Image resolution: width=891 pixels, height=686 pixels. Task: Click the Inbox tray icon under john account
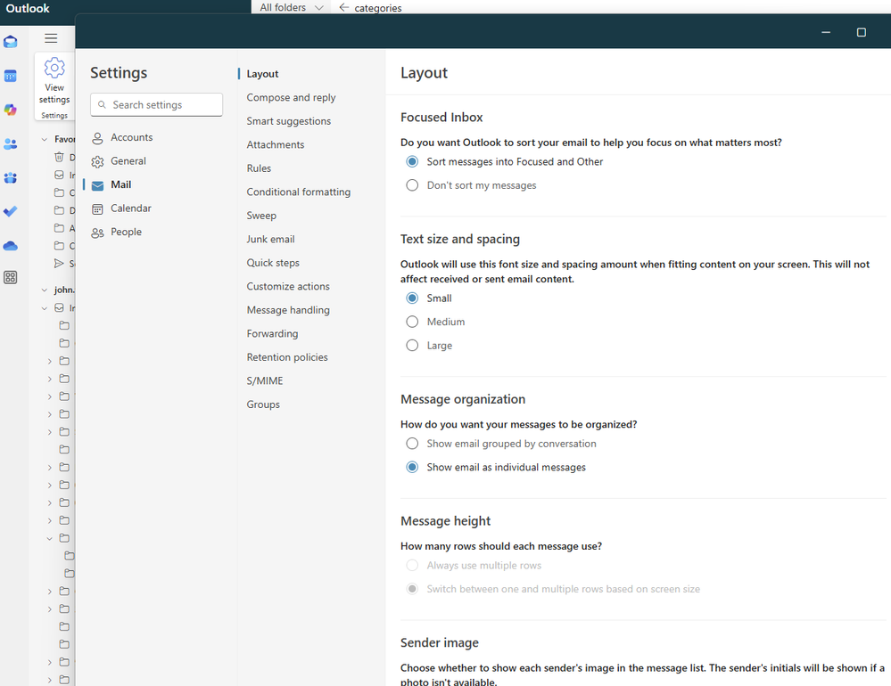(x=59, y=307)
